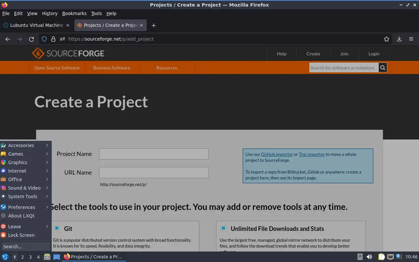The width and height of the screenshot is (419, 262).
Task: Click the volume speaker tray icon
Action: 369,257
